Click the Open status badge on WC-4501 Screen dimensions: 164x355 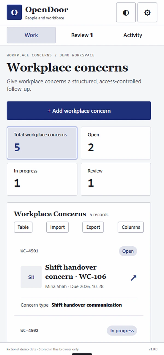coord(128,251)
